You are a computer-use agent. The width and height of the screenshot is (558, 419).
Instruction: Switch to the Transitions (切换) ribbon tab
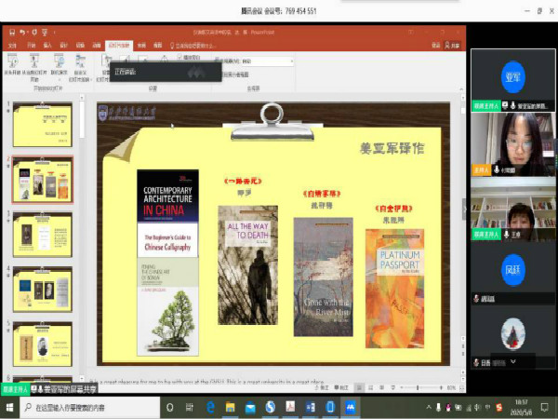click(x=80, y=46)
